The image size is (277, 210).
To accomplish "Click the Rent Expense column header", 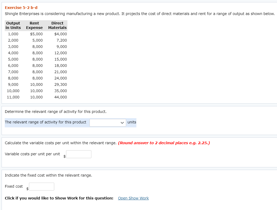I will [x=34, y=26].
